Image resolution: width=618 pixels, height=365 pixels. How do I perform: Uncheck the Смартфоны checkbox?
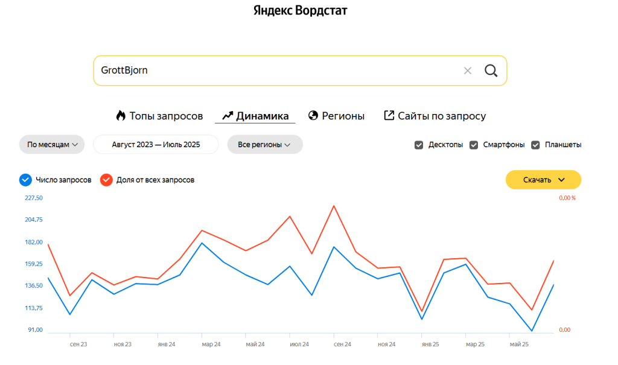tap(474, 145)
